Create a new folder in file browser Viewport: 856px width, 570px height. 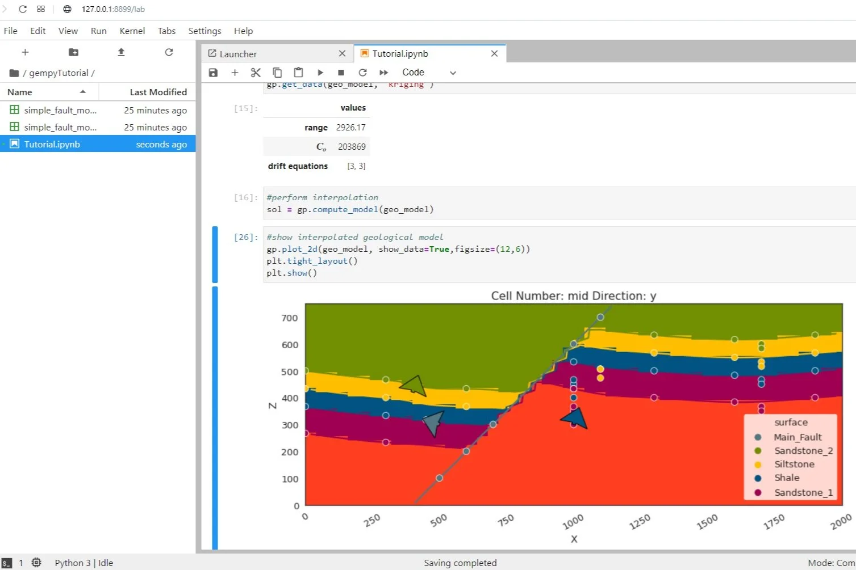[73, 52]
